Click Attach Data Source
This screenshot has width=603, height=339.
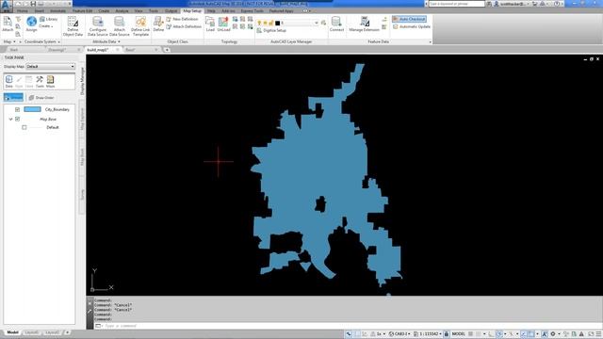point(120,26)
